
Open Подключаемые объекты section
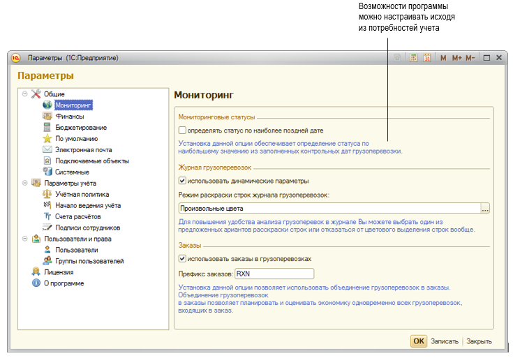click(92, 161)
